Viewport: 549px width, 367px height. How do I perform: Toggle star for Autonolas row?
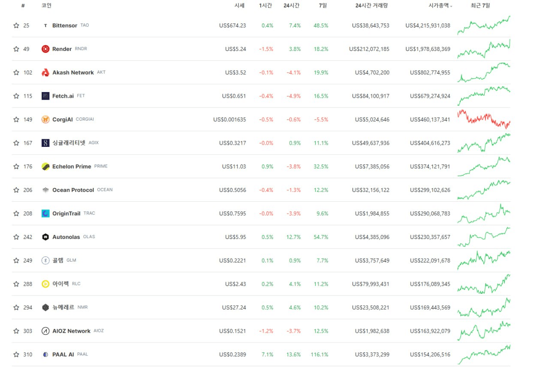point(16,237)
